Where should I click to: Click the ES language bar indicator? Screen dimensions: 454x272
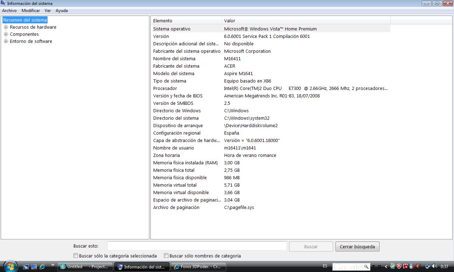pyautogui.click(x=325, y=266)
